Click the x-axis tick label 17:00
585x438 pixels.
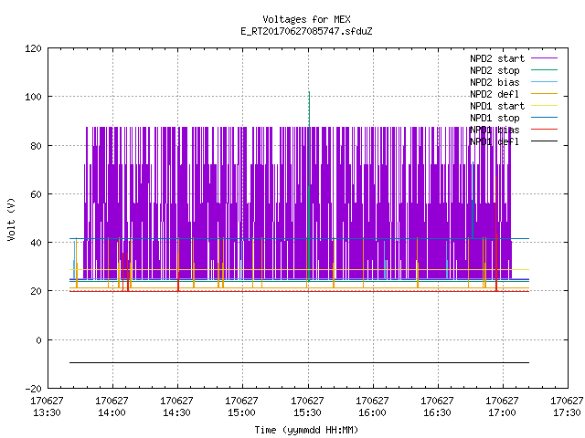[502, 412]
